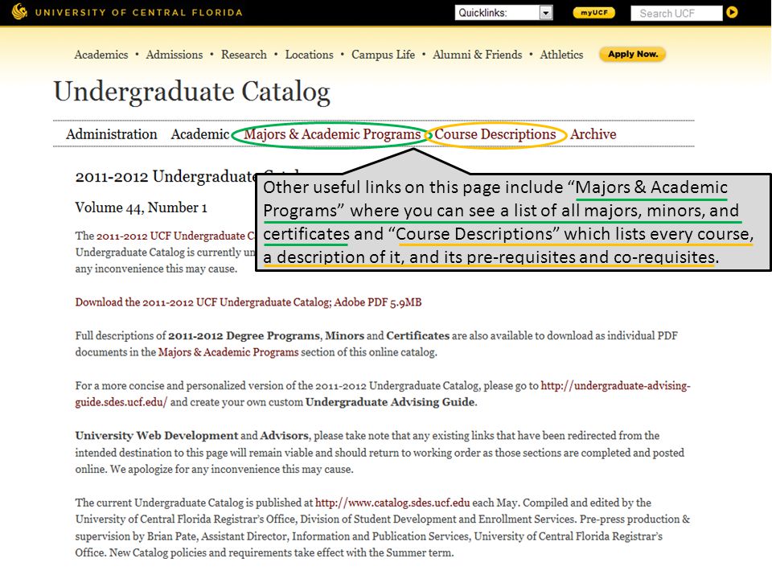Focus the Search UCF input field
772x579 pixels.
tap(676, 14)
